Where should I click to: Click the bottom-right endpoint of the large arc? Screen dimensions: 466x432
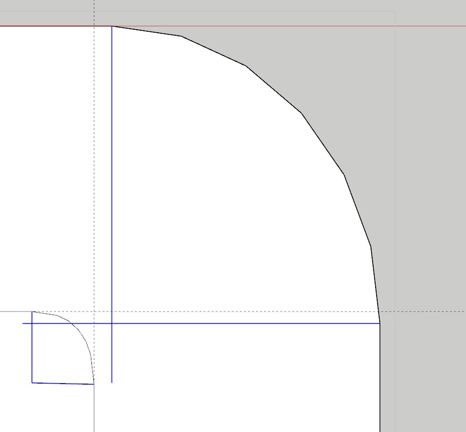[x=380, y=323]
